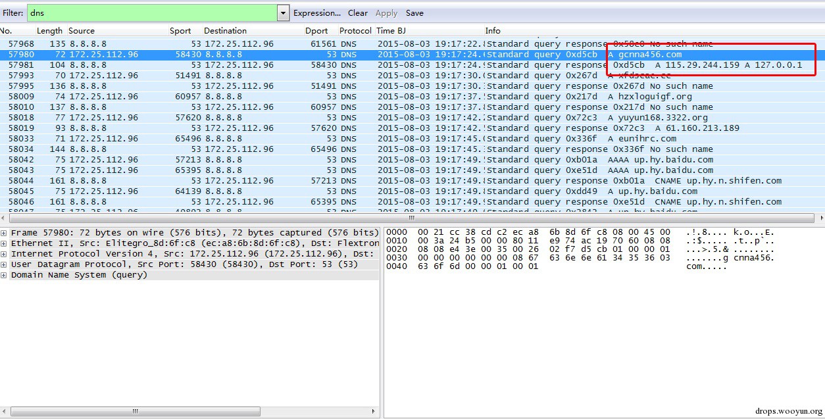Click packet list scrollbar left arrow
Image resolution: width=825 pixels, height=419 pixels.
coord(4,218)
